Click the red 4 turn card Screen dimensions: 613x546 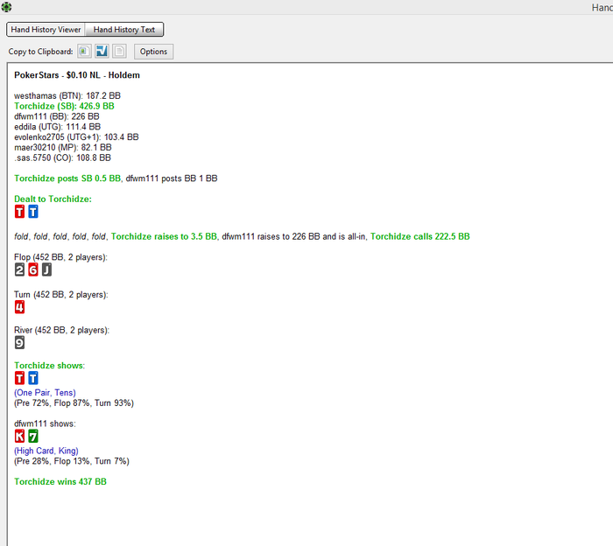(19, 307)
